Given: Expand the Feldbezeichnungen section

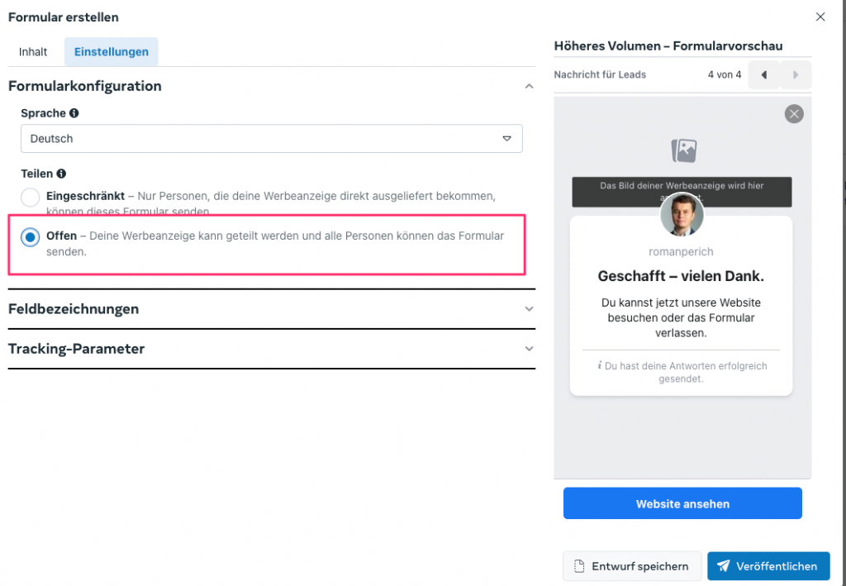Looking at the screenshot, I should (529, 309).
